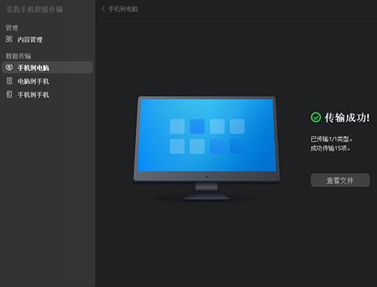
Task: Click the computer monitor illustration
Action: [x=207, y=148]
